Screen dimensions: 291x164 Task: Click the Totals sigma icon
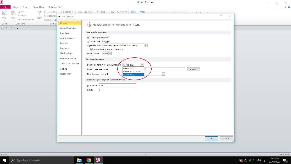tap(98, 12)
